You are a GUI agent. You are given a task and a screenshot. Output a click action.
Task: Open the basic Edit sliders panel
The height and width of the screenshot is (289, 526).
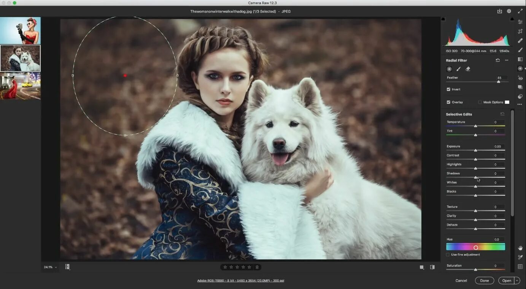520,22
